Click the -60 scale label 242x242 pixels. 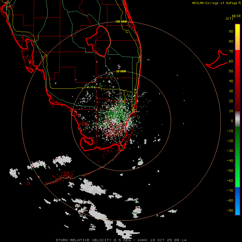230,181
